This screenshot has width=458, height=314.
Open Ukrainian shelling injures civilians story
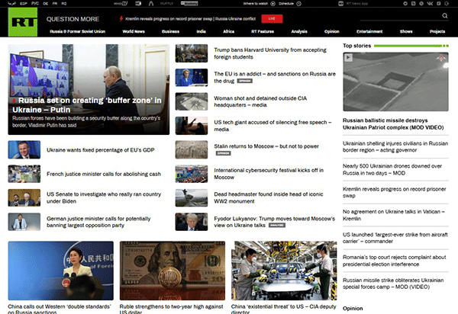click(395, 146)
